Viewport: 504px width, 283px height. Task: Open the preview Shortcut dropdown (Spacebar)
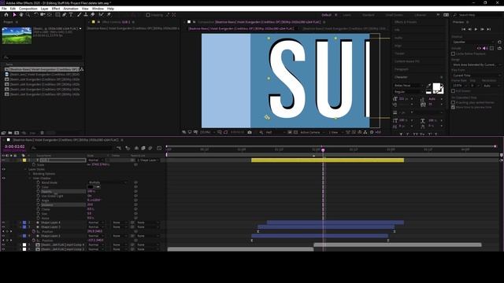(x=474, y=42)
